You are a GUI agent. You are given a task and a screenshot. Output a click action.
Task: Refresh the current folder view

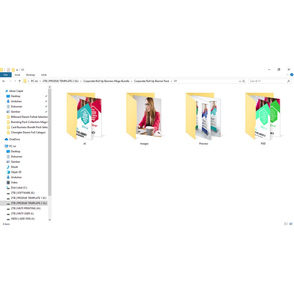point(243,81)
